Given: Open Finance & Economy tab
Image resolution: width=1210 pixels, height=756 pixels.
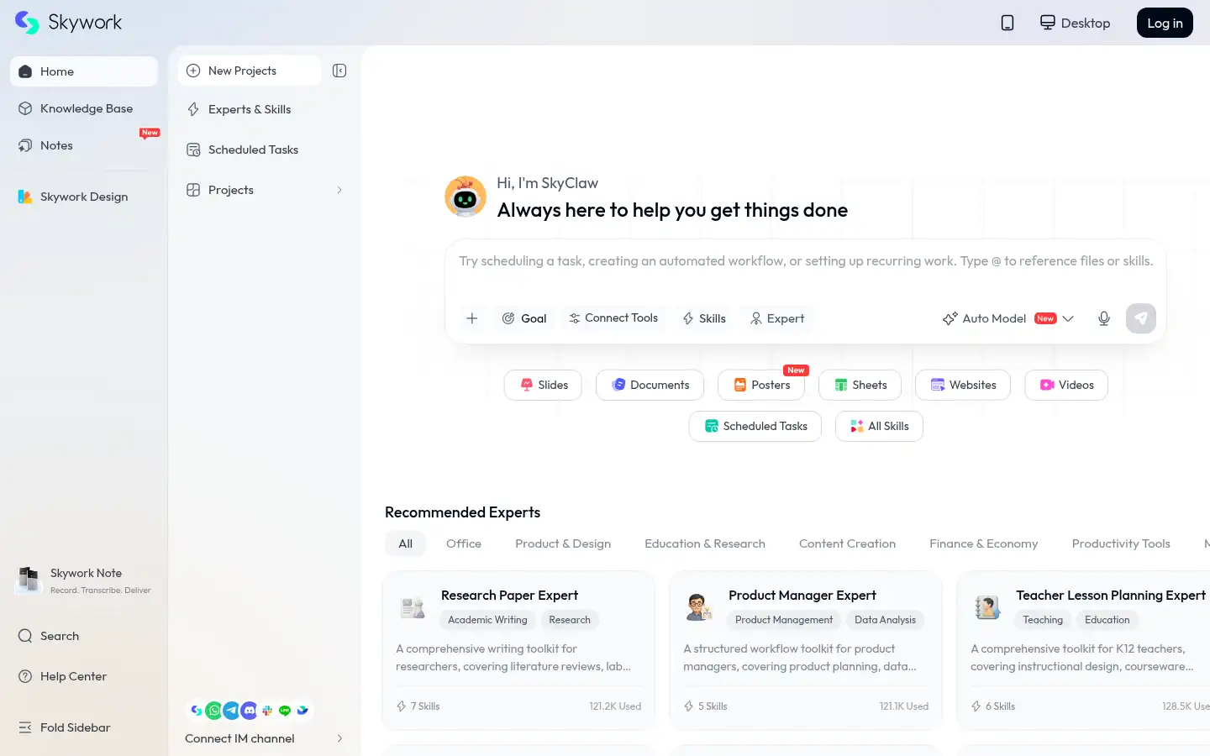Looking at the screenshot, I should click(984, 543).
